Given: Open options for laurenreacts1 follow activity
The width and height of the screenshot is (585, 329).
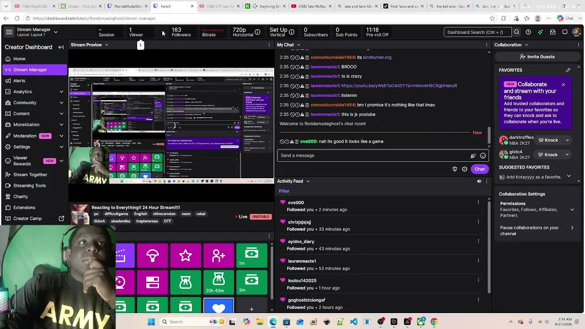Looking at the screenshot, I should (479, 261).
